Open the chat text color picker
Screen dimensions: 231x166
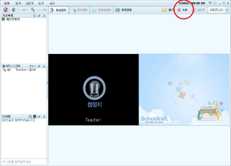[x=35, y=117]
